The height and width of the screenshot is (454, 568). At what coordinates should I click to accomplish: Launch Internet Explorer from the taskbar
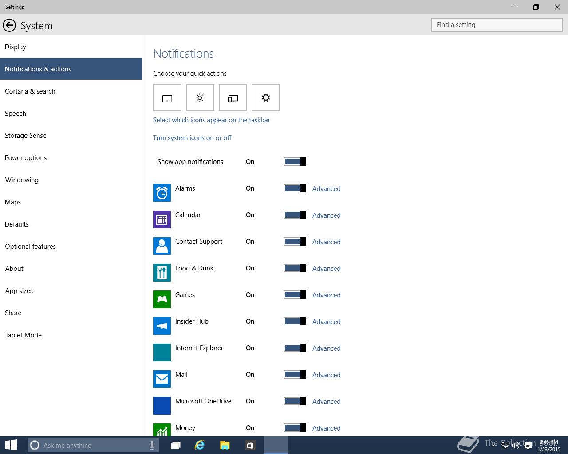[x=200, y=445]
